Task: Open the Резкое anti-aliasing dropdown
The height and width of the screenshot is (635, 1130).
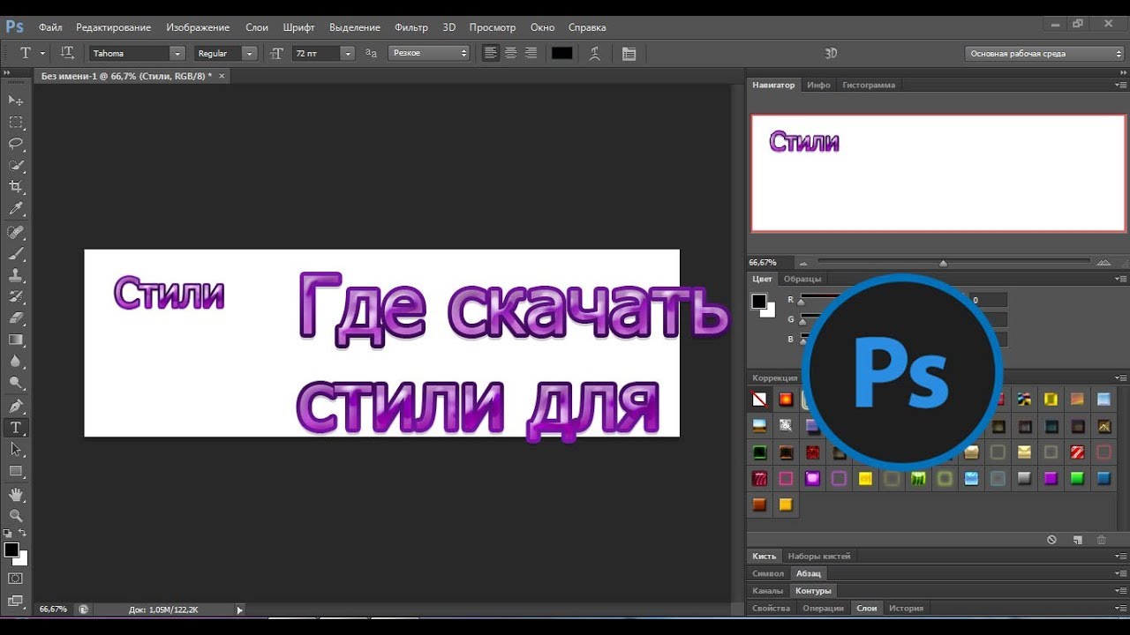Action: (x=429, y=53)
